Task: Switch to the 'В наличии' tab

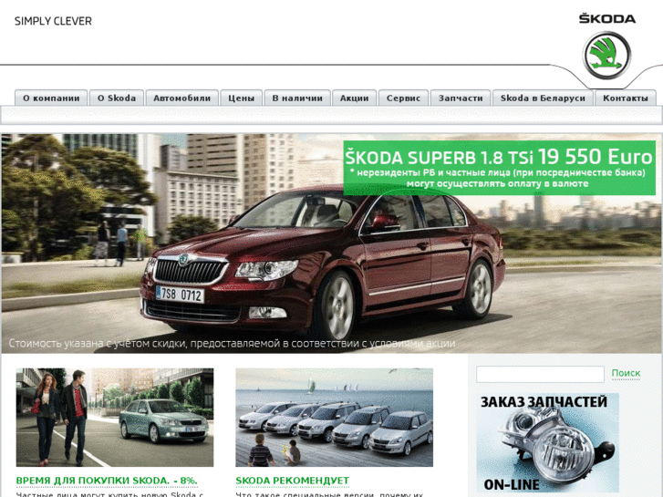Action: click(x=297, y=98)
